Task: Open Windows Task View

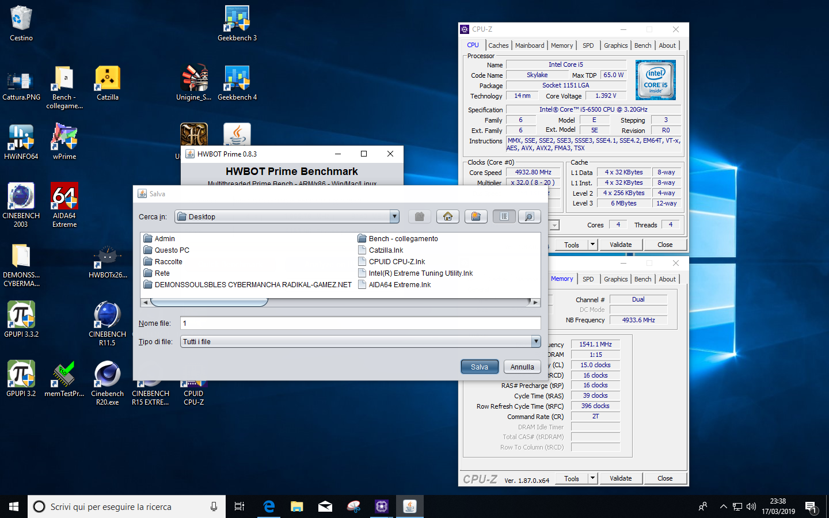Action: pyautogui.click(x=239, y=506)
